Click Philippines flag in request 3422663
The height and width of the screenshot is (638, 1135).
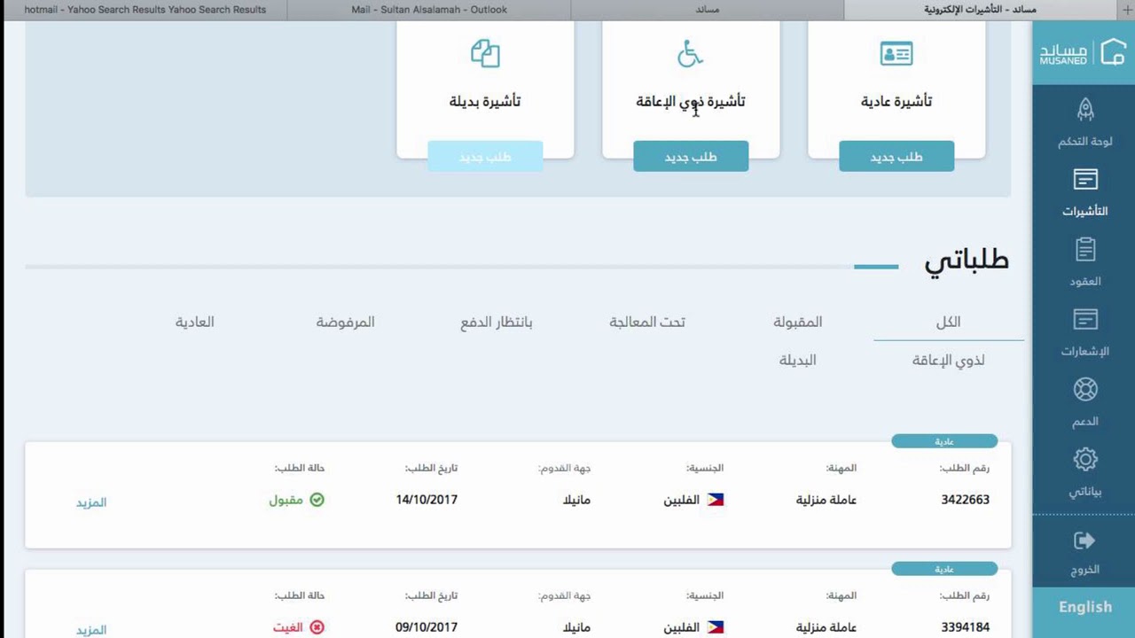click(715, 500)
